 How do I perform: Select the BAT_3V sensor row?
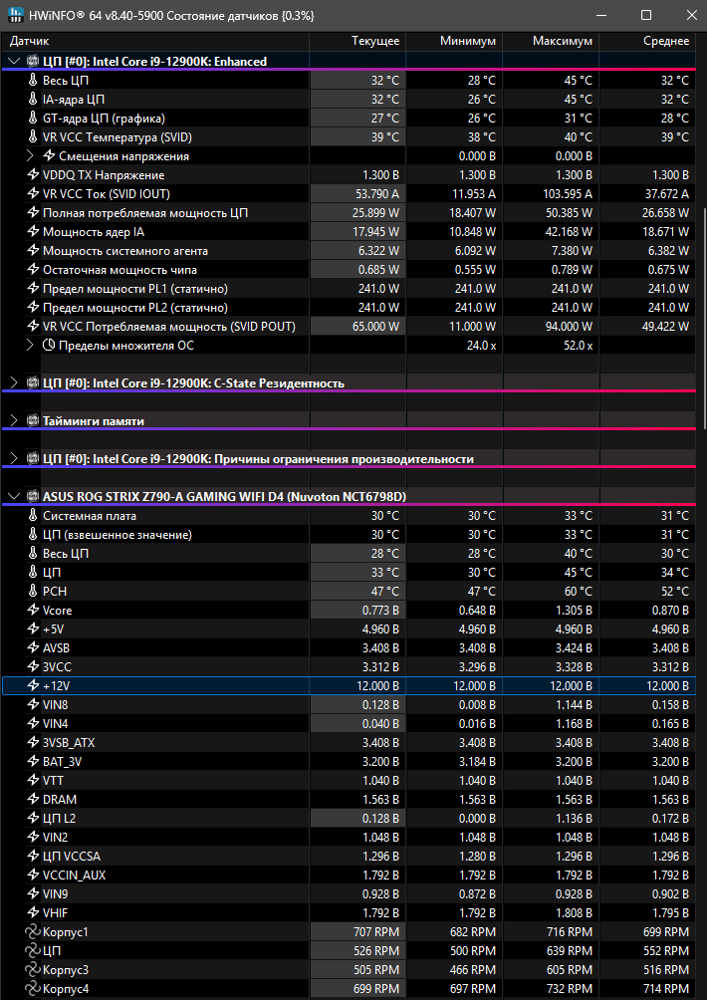point(349,762)
